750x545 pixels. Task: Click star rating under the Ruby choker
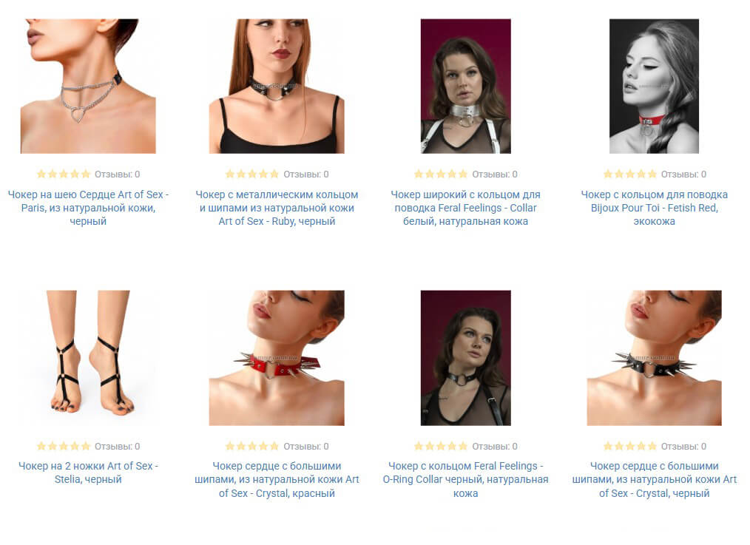(252, 174)
